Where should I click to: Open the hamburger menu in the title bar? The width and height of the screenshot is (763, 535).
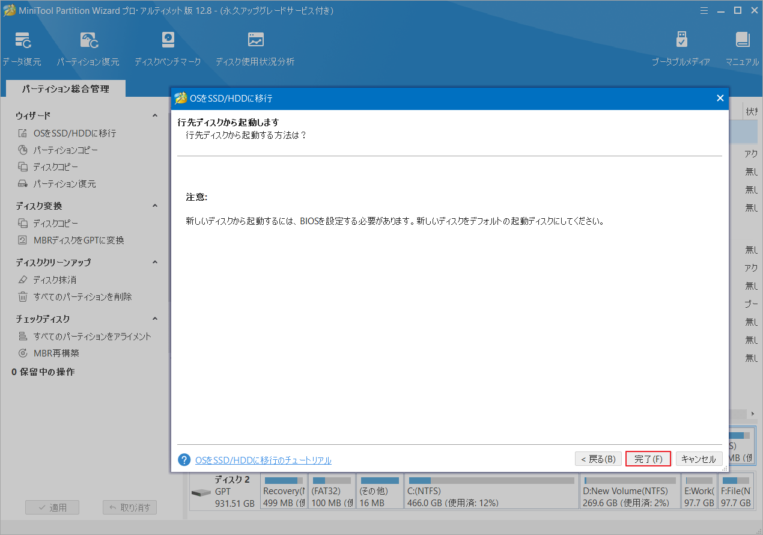pyautogui.click(x=704, y=10)
